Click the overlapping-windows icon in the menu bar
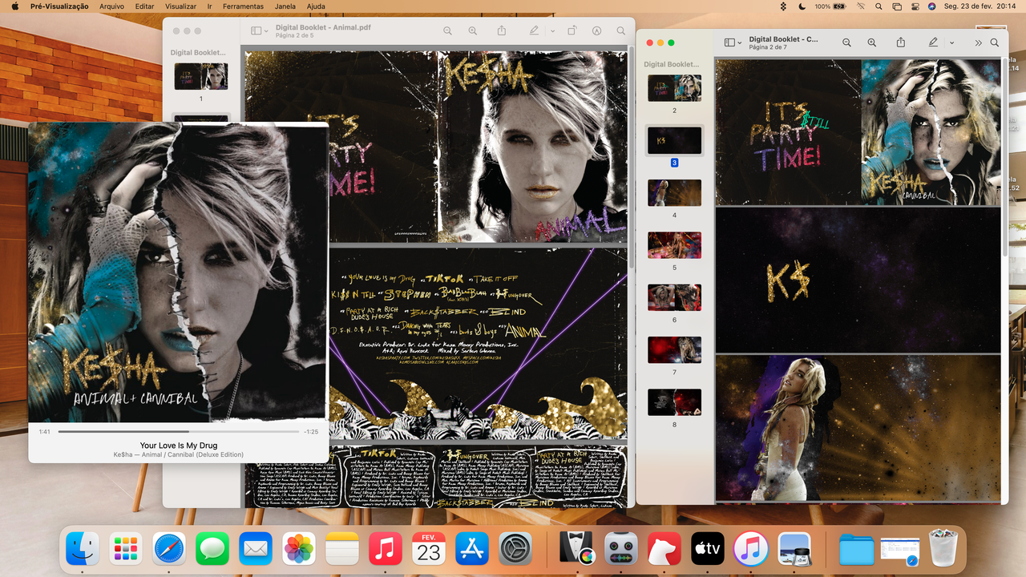The height and width of the screenshot is (577, 1026). [x=897, y=6]
